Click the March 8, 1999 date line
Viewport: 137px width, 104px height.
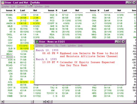click(46, 59)
